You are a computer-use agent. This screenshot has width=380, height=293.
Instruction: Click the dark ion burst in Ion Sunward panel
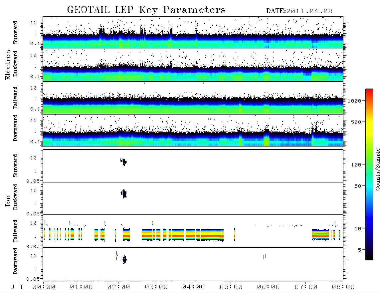[x=124, y=161]
